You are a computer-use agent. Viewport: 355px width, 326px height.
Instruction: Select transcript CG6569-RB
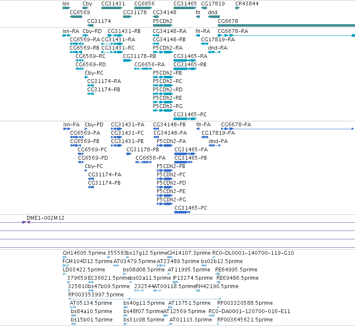click(76, 52)
